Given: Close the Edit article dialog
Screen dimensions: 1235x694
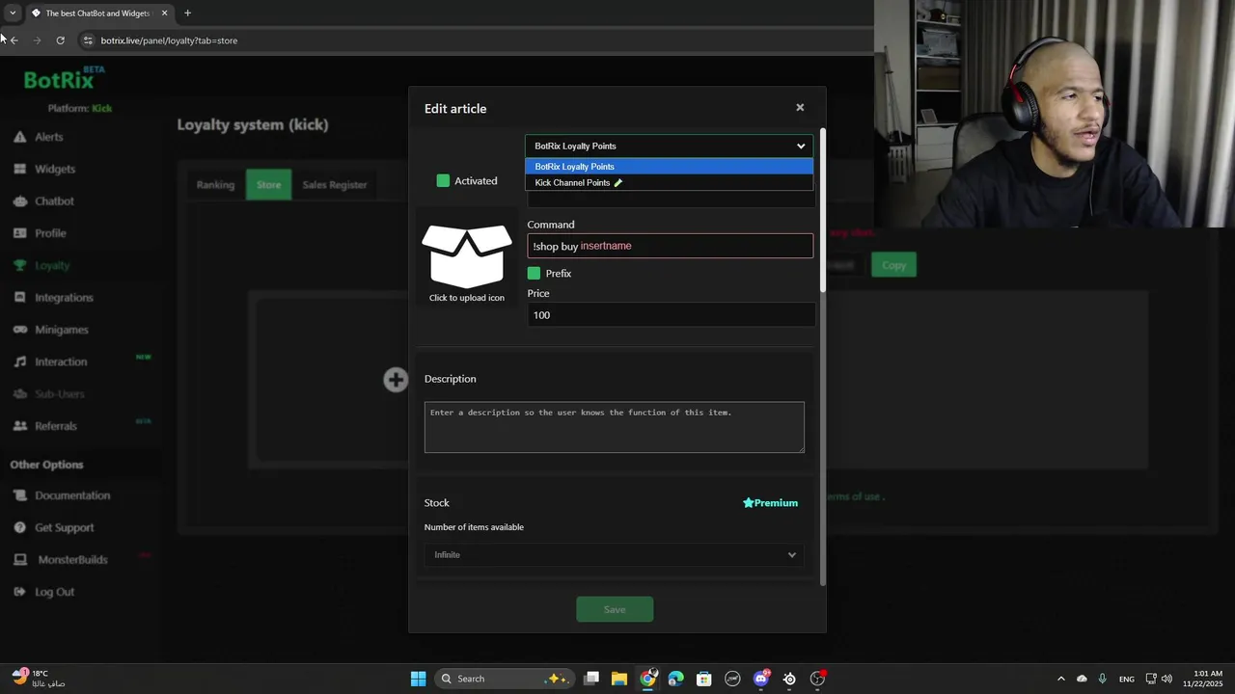Looking at the screenshot, I should pyautogui.click(x=800, y=108).
